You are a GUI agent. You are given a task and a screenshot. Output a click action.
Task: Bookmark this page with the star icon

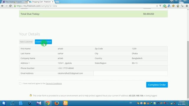pos(157,6)
